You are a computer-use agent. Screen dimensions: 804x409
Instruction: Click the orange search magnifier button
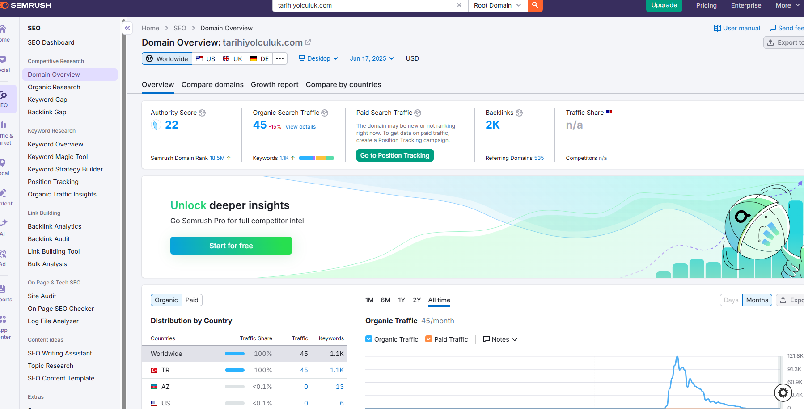535,5
